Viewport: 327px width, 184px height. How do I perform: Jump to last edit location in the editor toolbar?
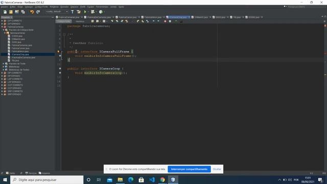(92, 21)
